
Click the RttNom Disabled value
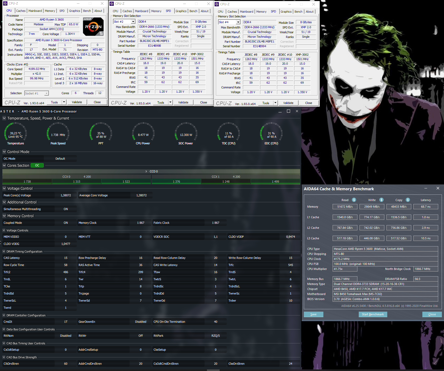point(66,336)
